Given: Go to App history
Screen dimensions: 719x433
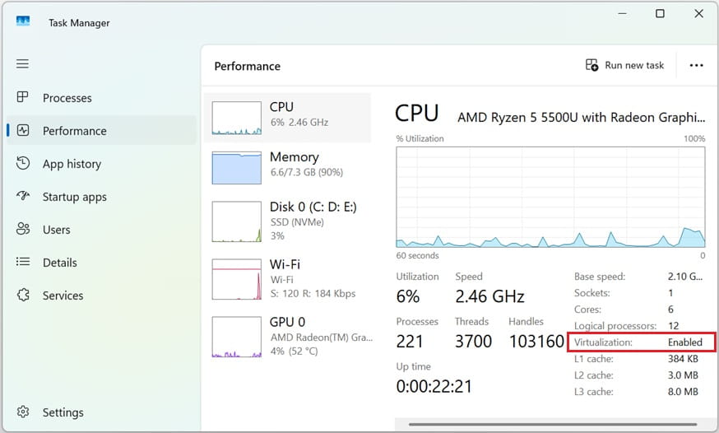Looking at the screenshot, I should coord(102,164).
